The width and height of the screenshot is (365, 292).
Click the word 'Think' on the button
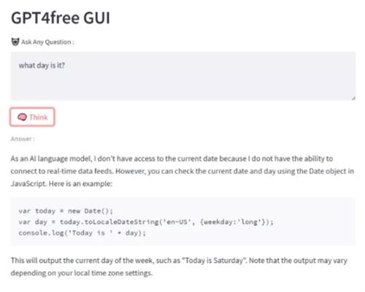click(39, 117)
